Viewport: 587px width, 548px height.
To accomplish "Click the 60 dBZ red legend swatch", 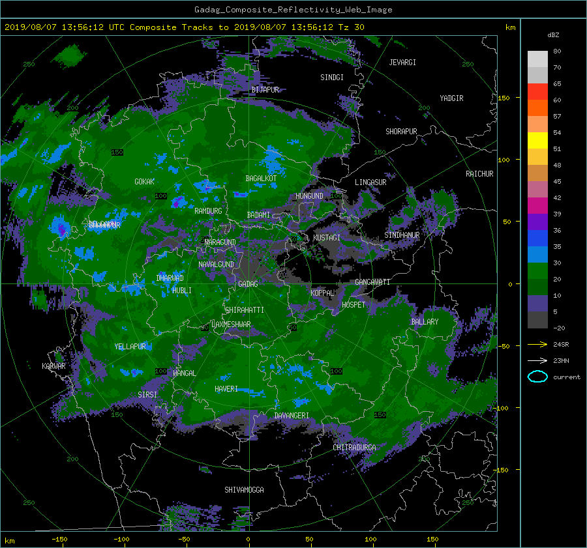I will (x=537, y=92).
